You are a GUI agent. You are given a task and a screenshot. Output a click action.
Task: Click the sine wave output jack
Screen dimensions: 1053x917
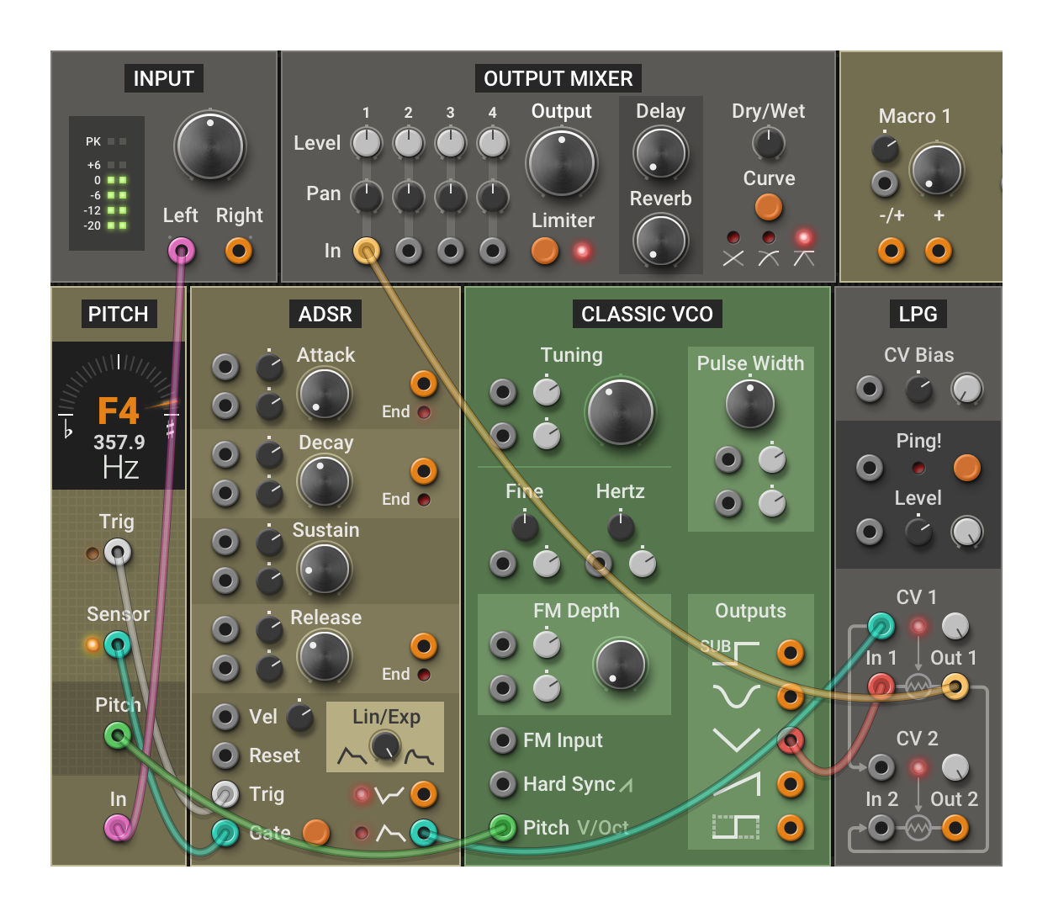point(790,697)
